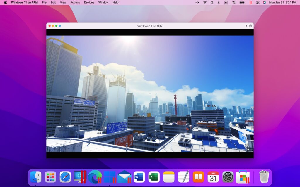
Task: Open the Devices menu
Action: point(89,2)
